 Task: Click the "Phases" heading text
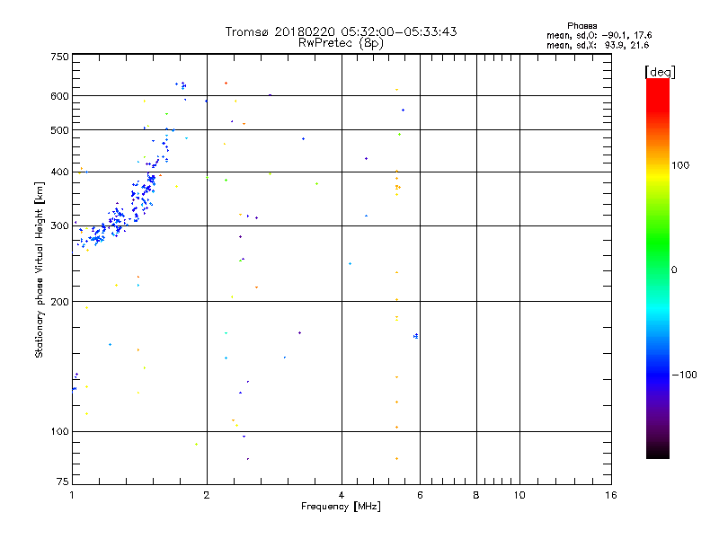point(581,26)
